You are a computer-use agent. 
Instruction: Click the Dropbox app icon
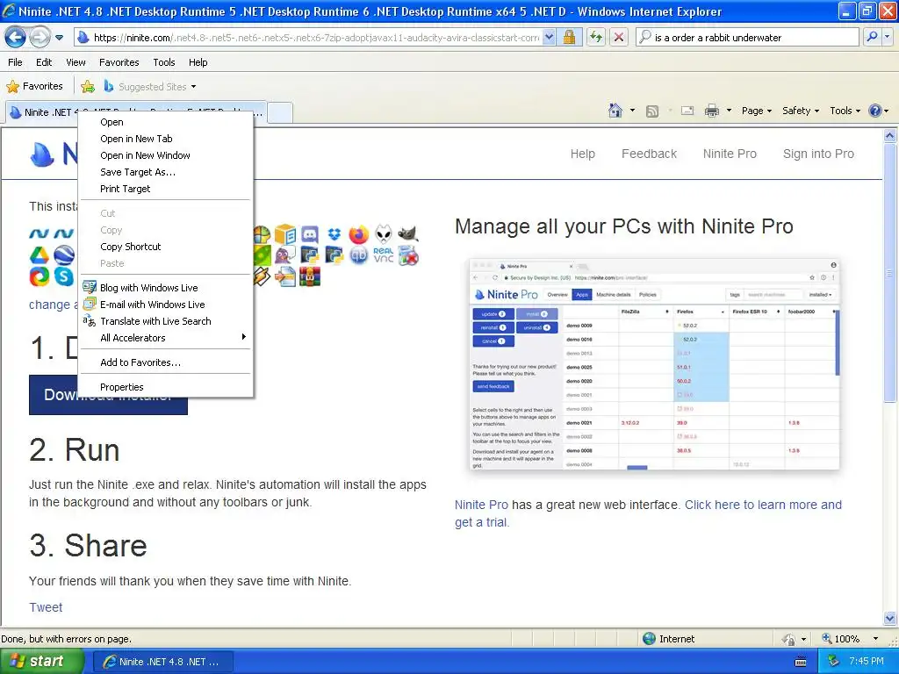[x=334, y=233]
